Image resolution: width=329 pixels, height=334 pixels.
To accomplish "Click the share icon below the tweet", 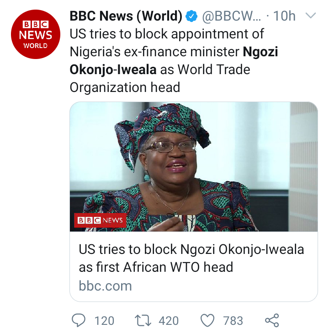I will pos(272,320).
